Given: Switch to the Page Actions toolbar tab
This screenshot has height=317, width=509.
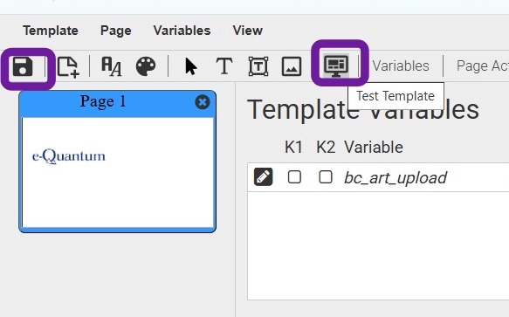Looking at the screenshot, I should click(483, 66).
